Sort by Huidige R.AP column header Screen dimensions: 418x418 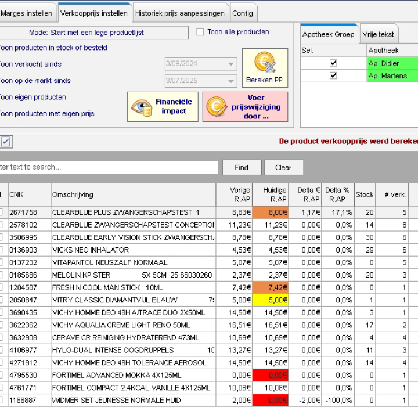tap(271, 194)
